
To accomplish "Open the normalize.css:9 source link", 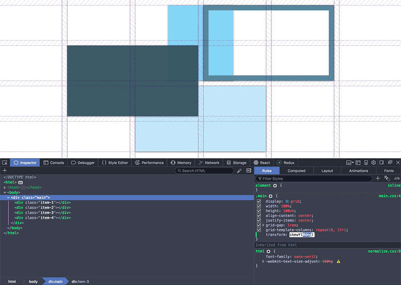I will coord(385,251).
